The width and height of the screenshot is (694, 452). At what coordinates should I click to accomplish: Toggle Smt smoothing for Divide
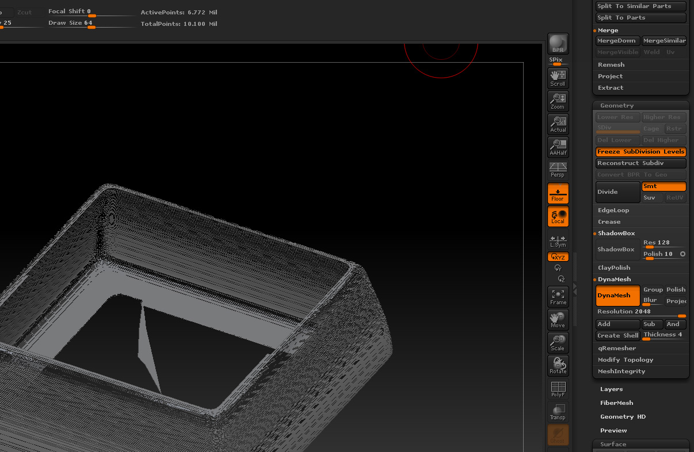pyautogui.click(x=663, y=186)
